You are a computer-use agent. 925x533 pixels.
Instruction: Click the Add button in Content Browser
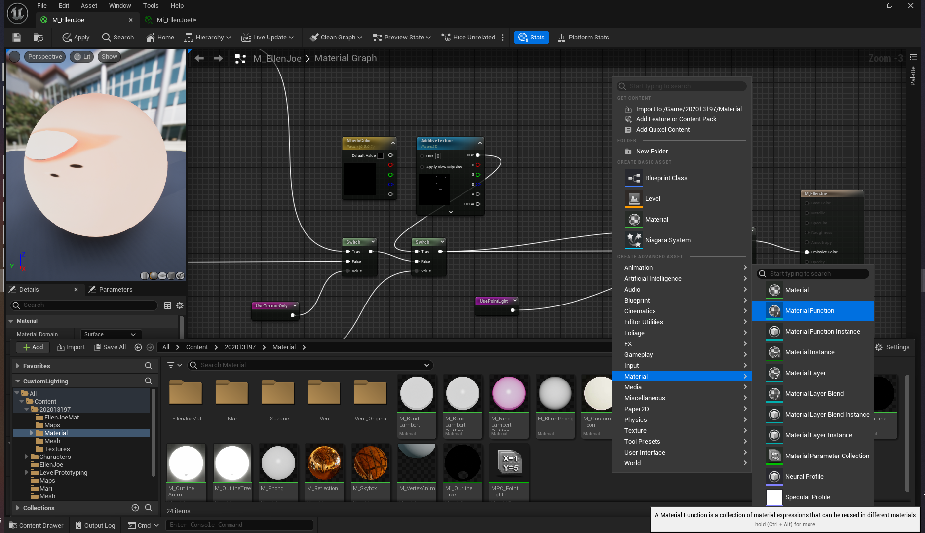coord(33,347)
